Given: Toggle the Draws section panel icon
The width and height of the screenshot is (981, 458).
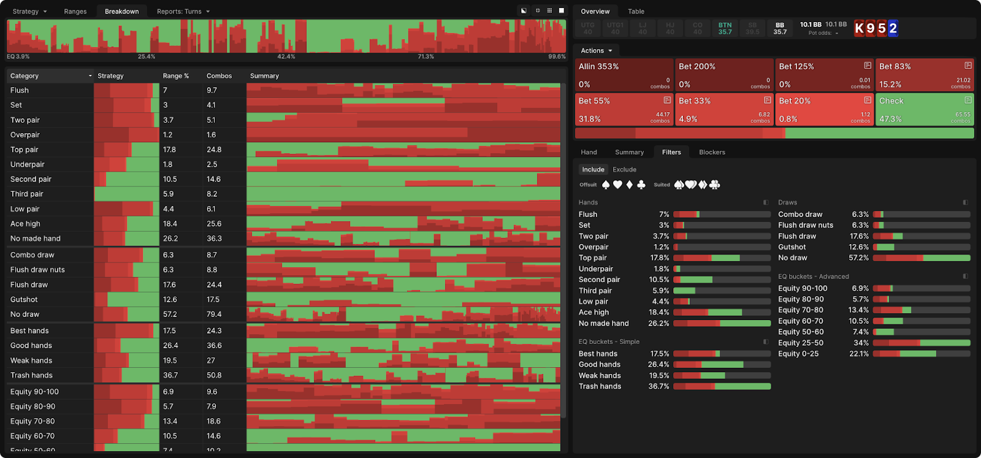Looking at the screenshot, I should [965, 202].
